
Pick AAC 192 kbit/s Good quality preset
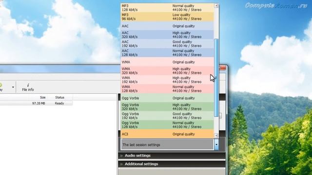click(167, 44)
